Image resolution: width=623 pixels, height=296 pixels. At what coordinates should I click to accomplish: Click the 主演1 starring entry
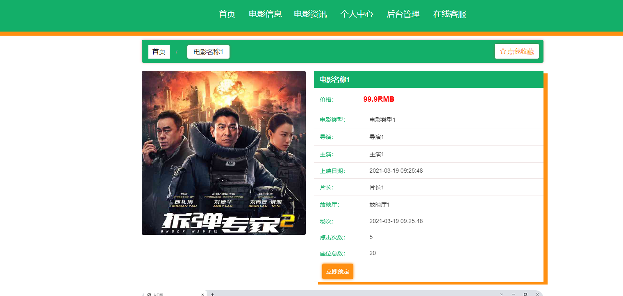377,154
